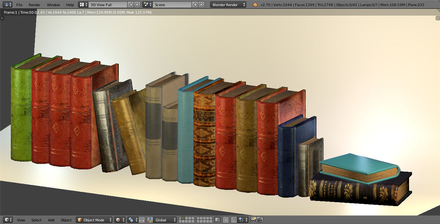Open the Window menu
Screen dimensions: 440x224
point(53,5)
